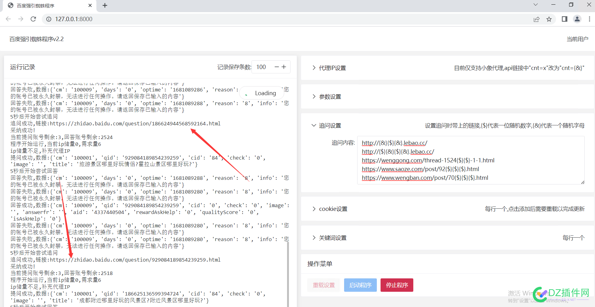Click the share page icon

click(x=536, y=19)
